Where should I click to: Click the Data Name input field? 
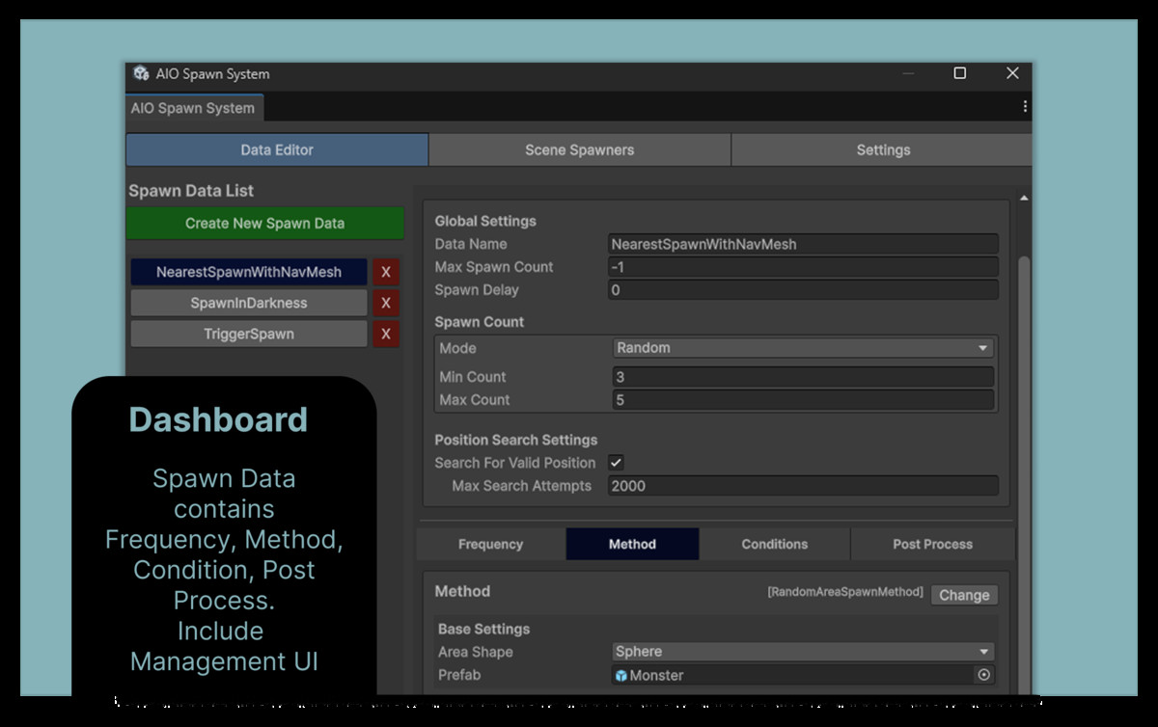[x=803, y=244]
